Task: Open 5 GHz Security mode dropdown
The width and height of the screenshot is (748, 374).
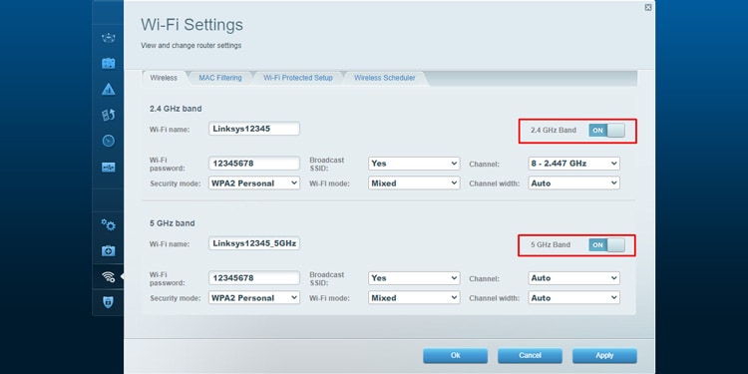Action: coord(253,298)
